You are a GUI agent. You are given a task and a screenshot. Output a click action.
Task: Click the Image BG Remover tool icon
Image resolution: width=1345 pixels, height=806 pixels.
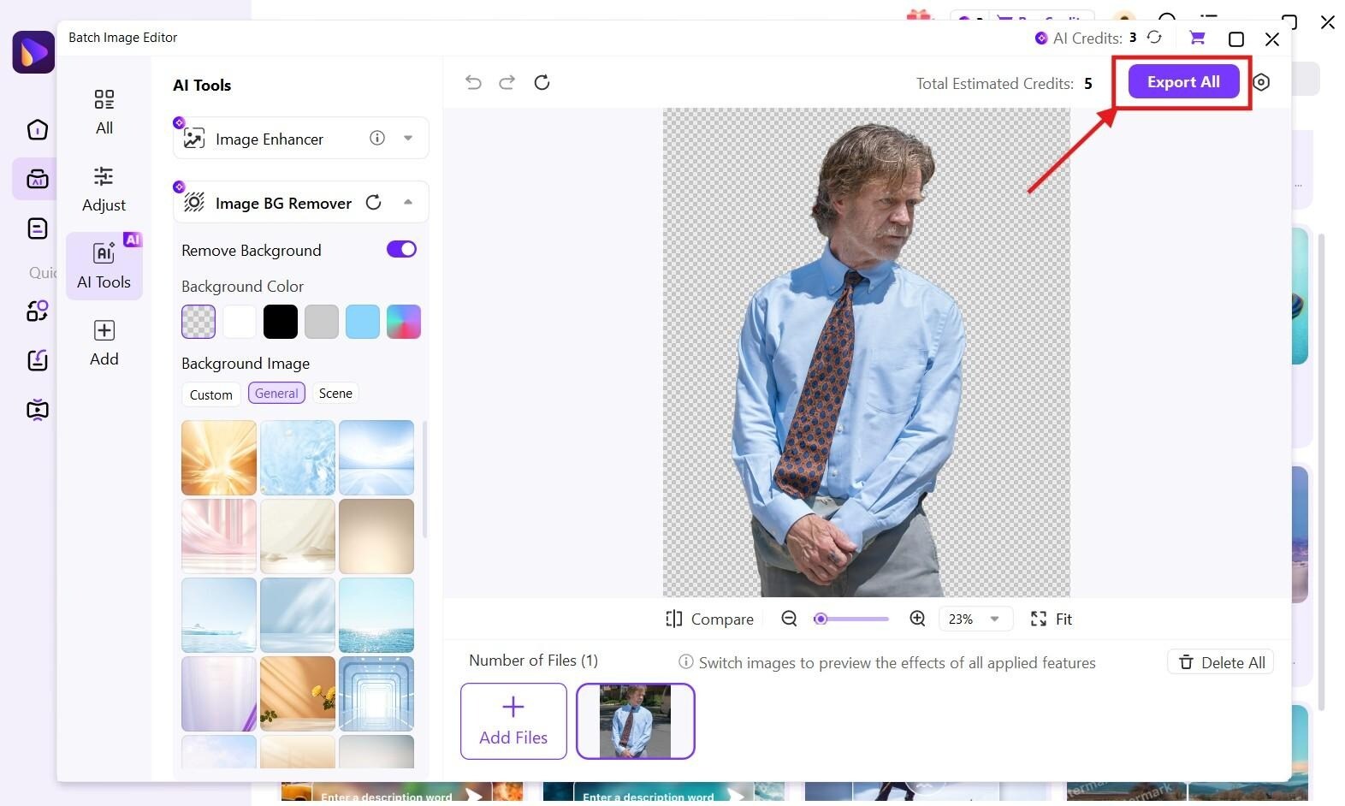pos(194,203)
